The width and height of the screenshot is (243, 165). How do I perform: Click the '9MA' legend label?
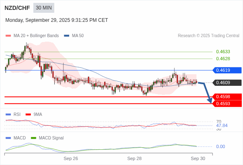(38, 115)
